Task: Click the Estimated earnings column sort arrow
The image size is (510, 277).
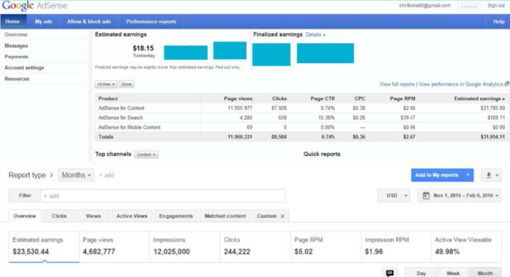Action: [x=503, y=99]
